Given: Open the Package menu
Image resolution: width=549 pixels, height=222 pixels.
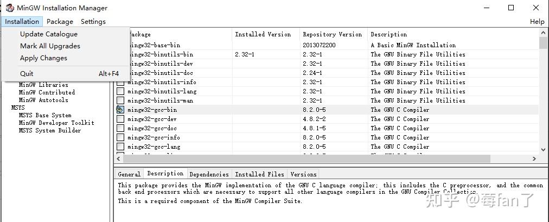Looking at the screenshot, I should pos(60,22).
